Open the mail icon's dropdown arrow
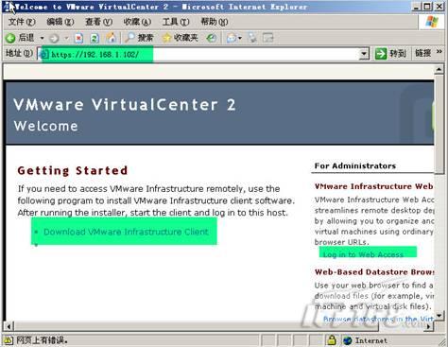The width and height of the screenshot is (448, 347). pyautogui.click(x=240, y=38)
